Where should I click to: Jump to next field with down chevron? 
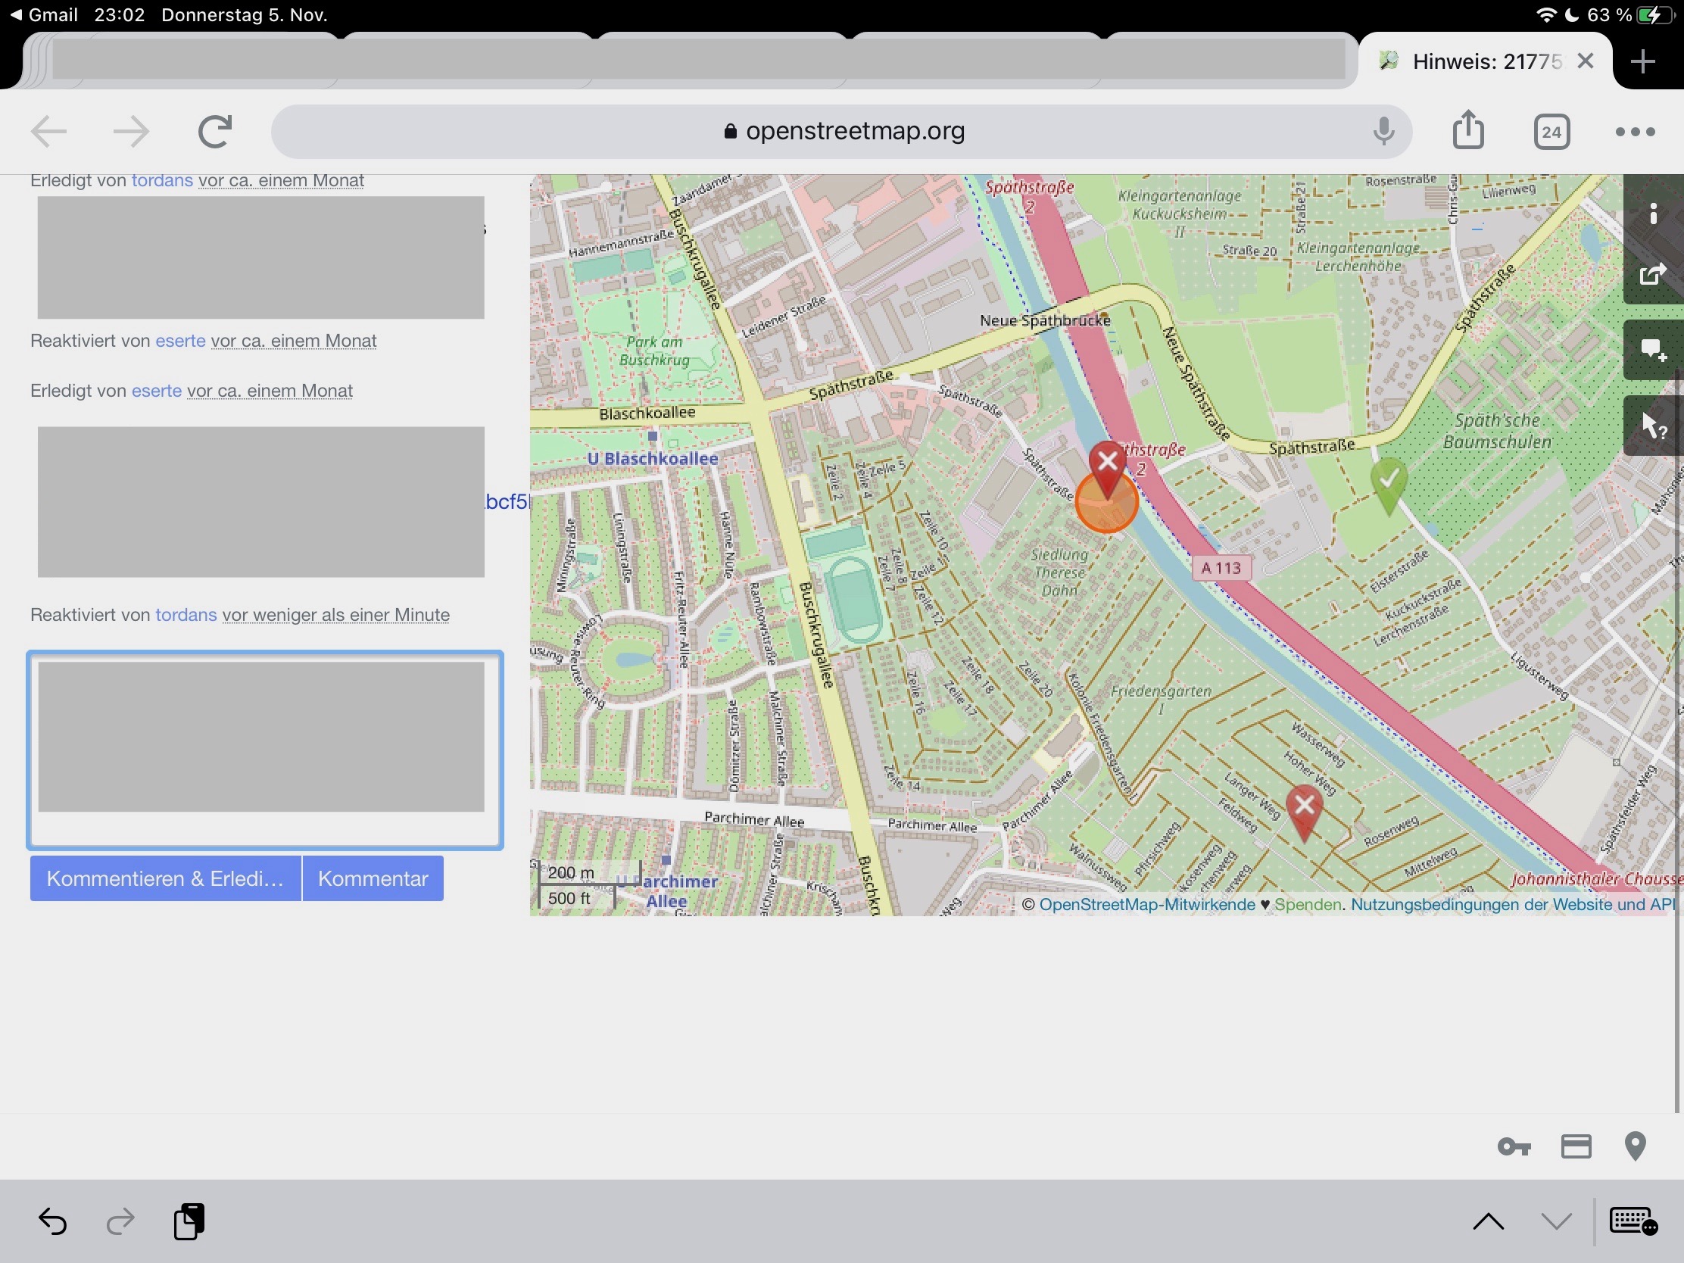click(1556, 1222)
